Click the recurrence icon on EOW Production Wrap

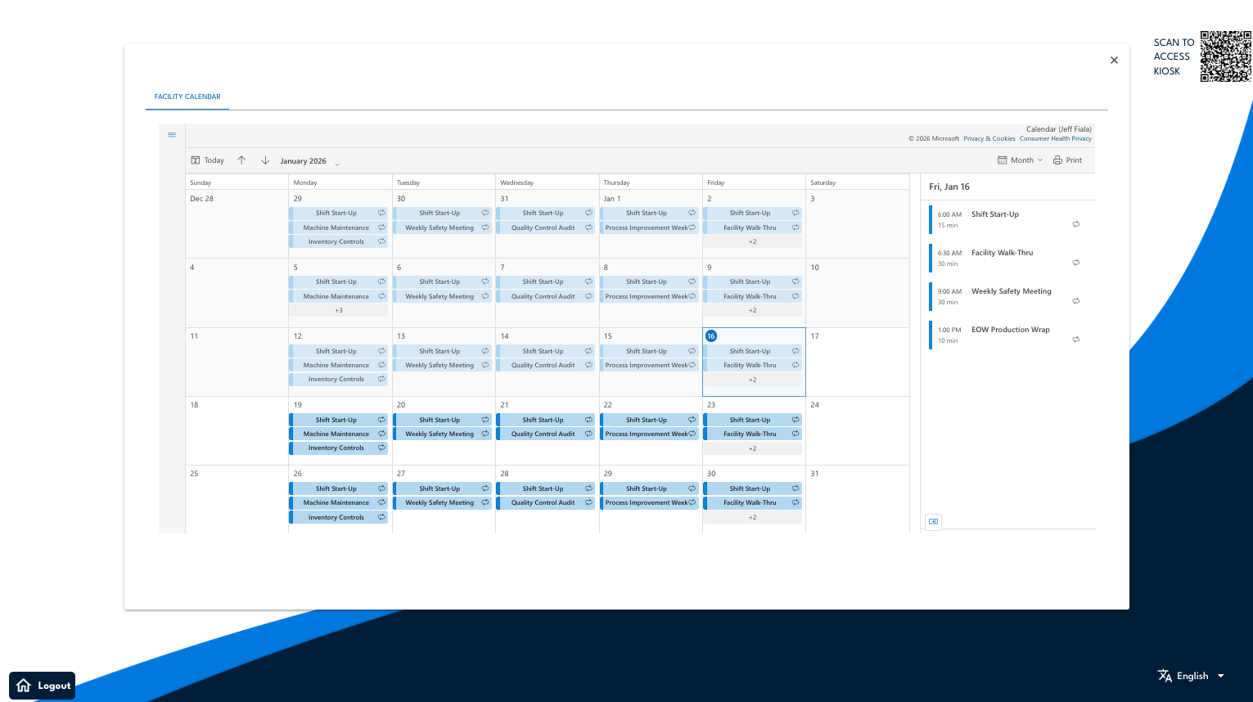[1076, 339]
